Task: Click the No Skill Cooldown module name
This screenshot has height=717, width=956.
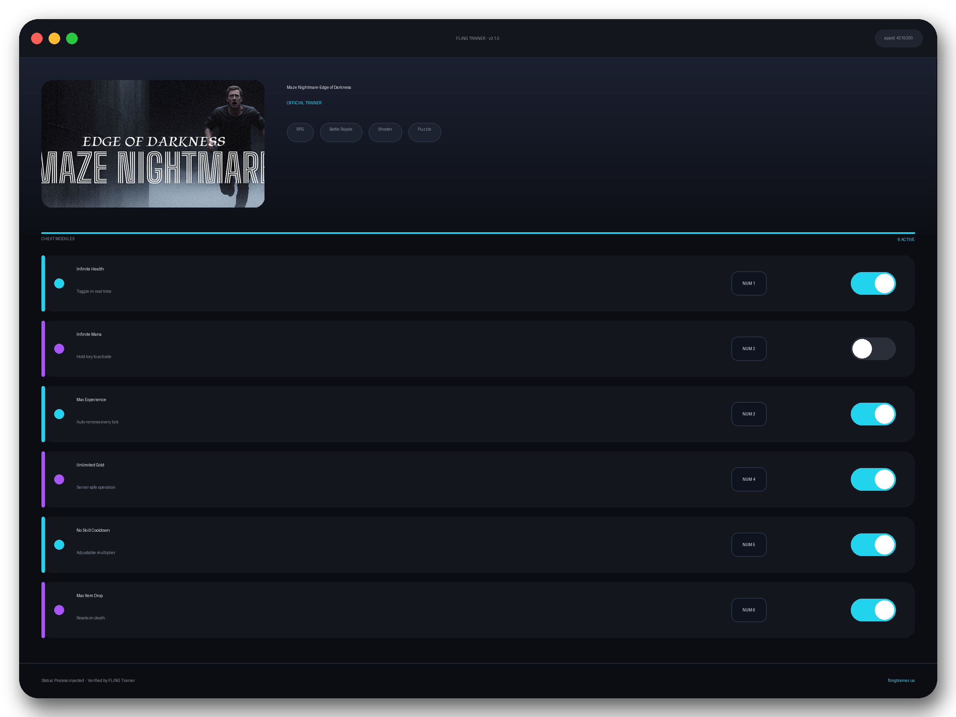Action: 93,530
